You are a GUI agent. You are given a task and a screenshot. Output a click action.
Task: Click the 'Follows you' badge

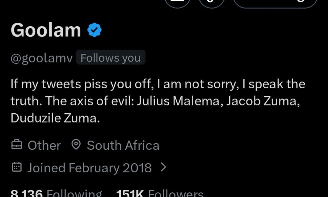[x=111, y=58]
